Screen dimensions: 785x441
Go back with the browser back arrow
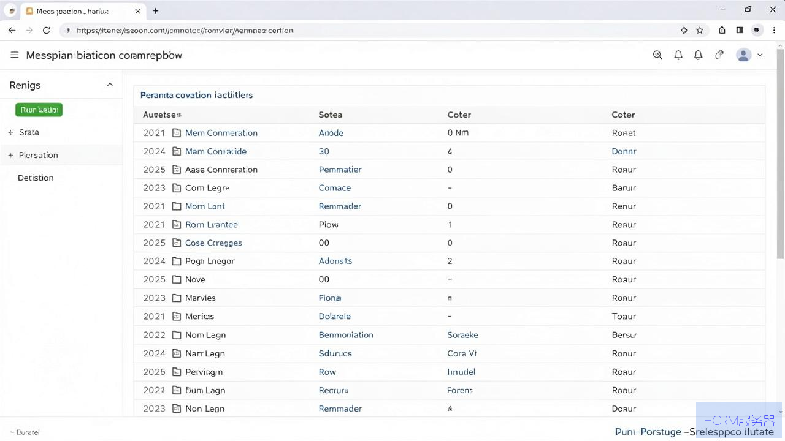tap(12, 30)
